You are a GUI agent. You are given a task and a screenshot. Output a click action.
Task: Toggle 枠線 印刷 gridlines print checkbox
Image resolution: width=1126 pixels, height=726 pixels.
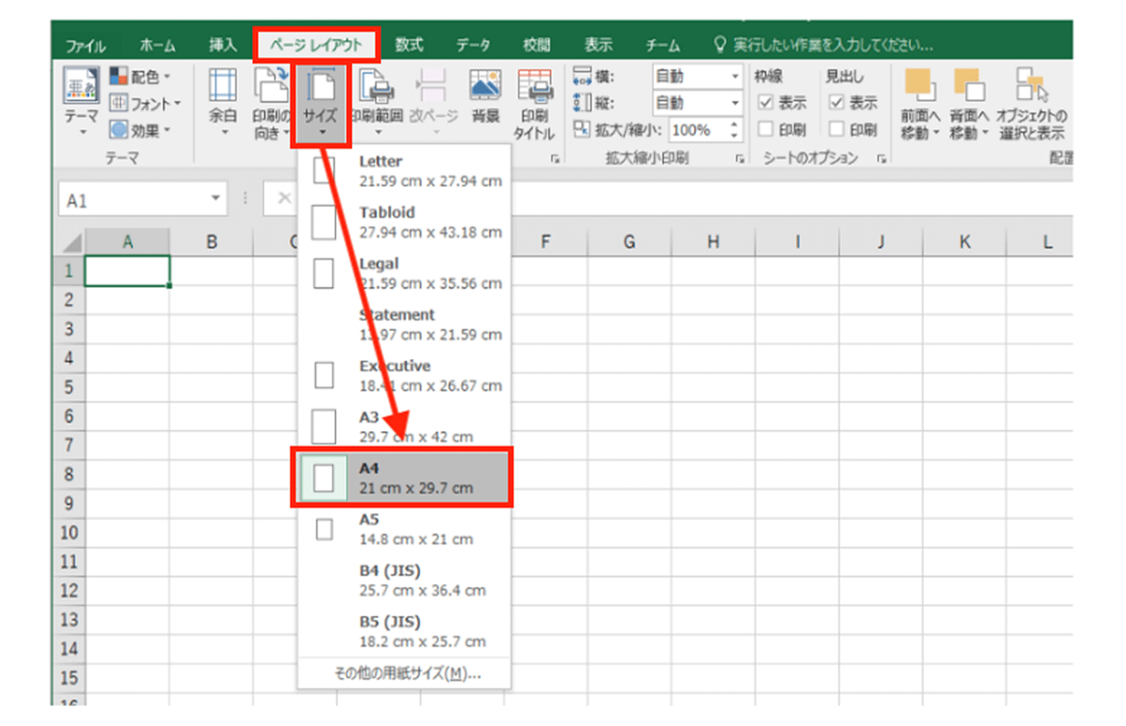click(x=766, y=129)
